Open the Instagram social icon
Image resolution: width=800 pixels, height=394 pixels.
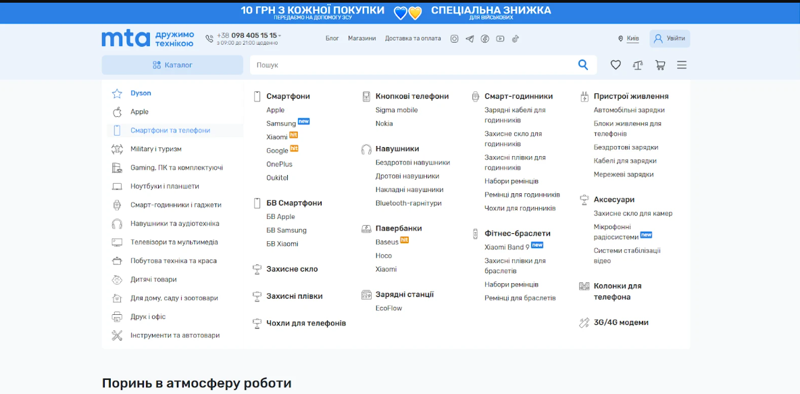(x=454, y=39)
